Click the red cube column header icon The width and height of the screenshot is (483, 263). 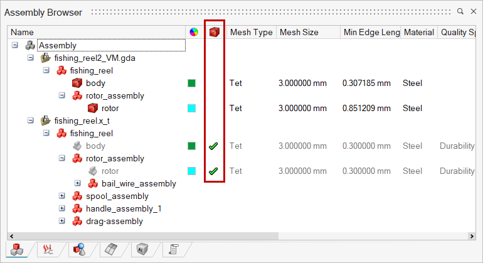[x=215, y=32]
